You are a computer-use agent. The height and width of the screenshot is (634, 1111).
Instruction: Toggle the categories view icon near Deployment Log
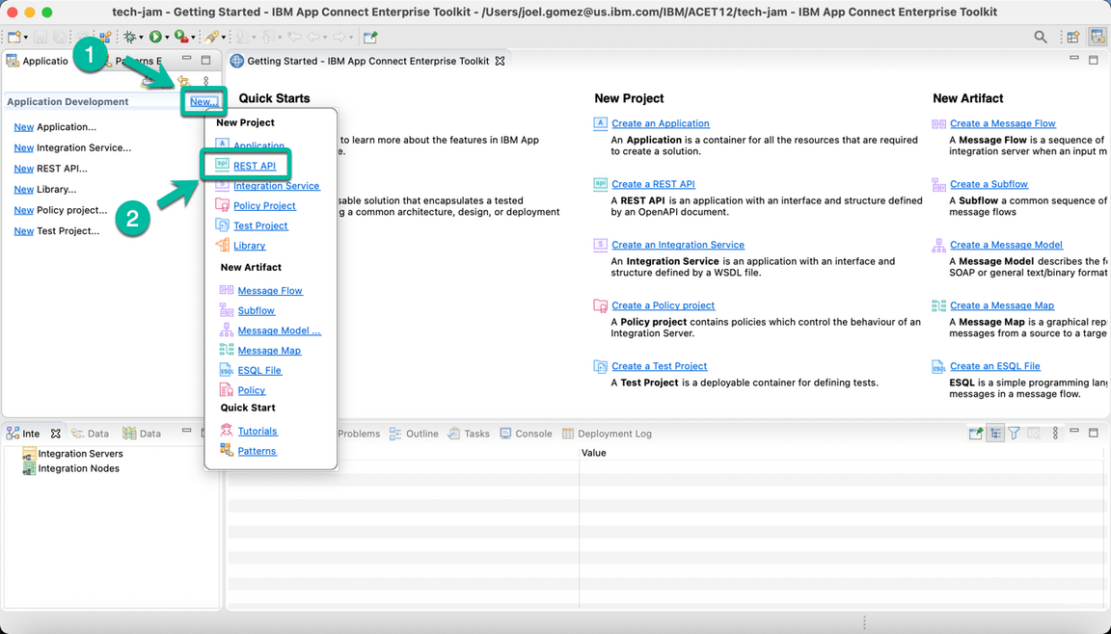click(995, 433)
